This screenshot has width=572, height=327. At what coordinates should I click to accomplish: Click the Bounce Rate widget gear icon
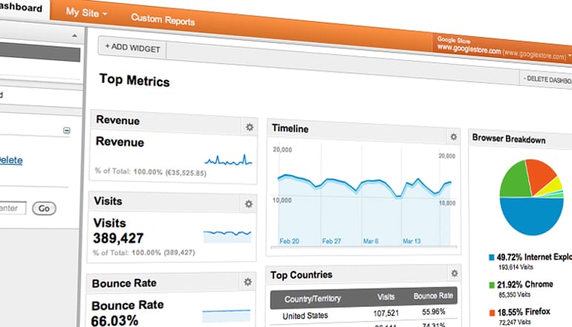247,282
